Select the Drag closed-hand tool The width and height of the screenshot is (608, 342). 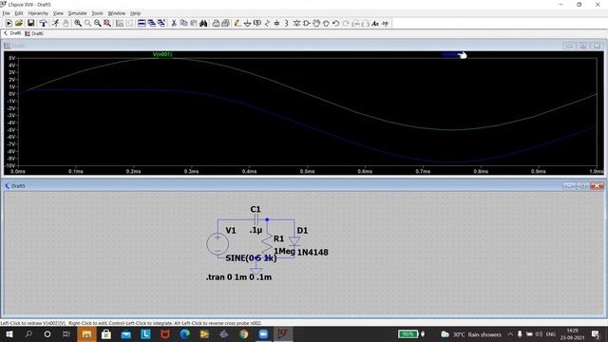click(x=326, y=23)
